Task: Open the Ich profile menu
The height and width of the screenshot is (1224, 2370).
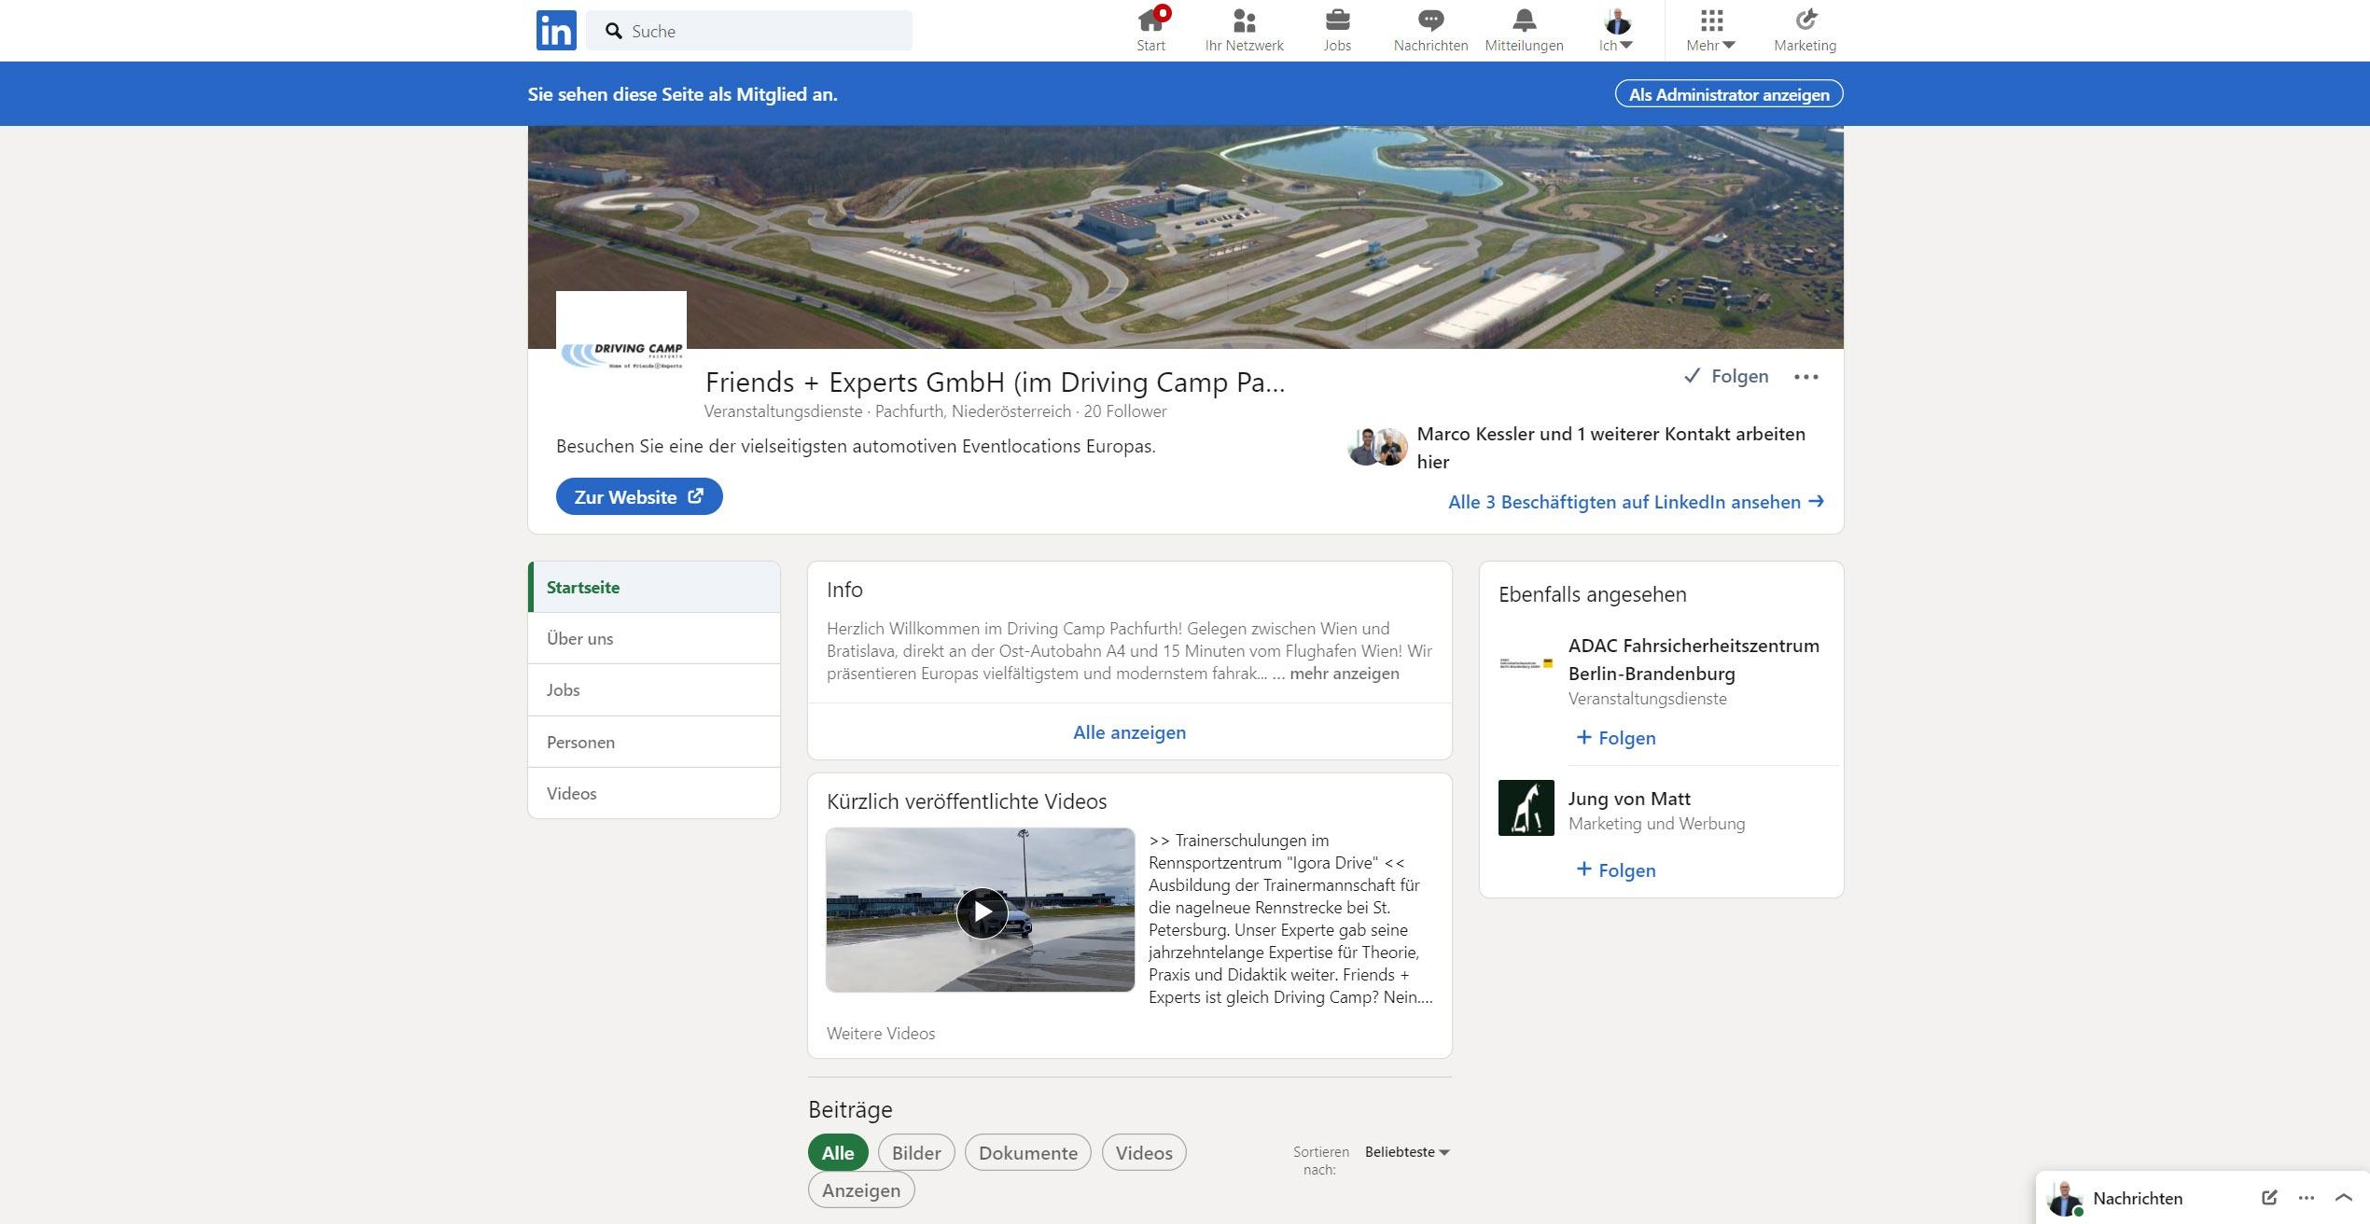Action: (1616, 30)
